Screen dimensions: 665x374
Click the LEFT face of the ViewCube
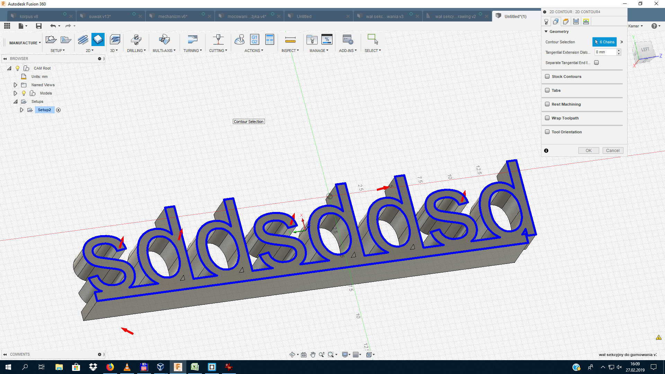pyautogui.click(x=645, y=50)
